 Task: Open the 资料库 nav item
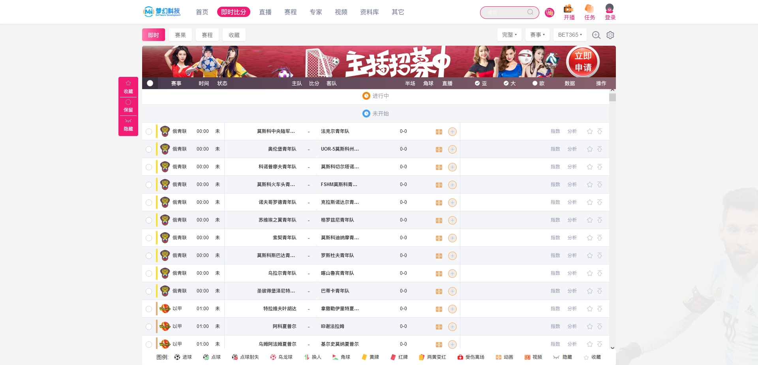tap(370, 12)
